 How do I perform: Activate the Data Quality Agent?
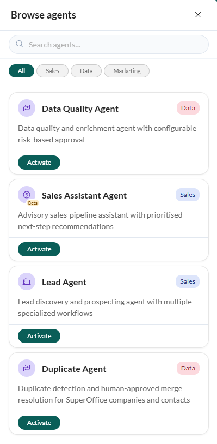(x=39, y=163)
